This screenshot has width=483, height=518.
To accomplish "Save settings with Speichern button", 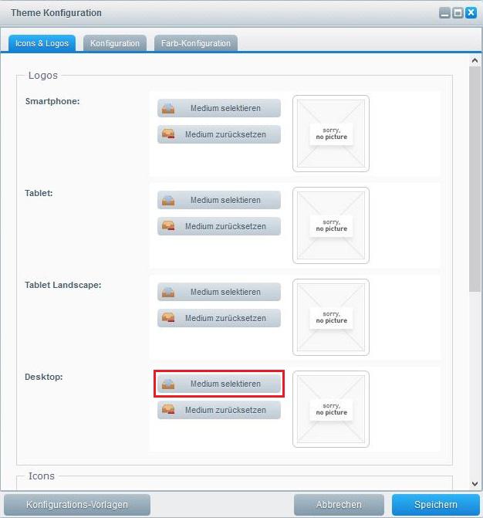I will [x=436, y=505].
